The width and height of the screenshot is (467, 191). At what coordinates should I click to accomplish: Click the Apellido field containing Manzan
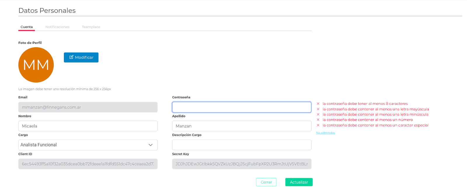tap(242, 126)
